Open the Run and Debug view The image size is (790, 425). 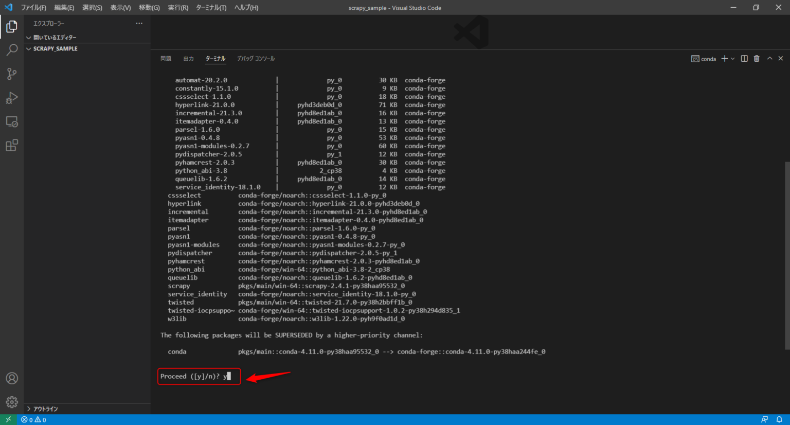[11, 98]
